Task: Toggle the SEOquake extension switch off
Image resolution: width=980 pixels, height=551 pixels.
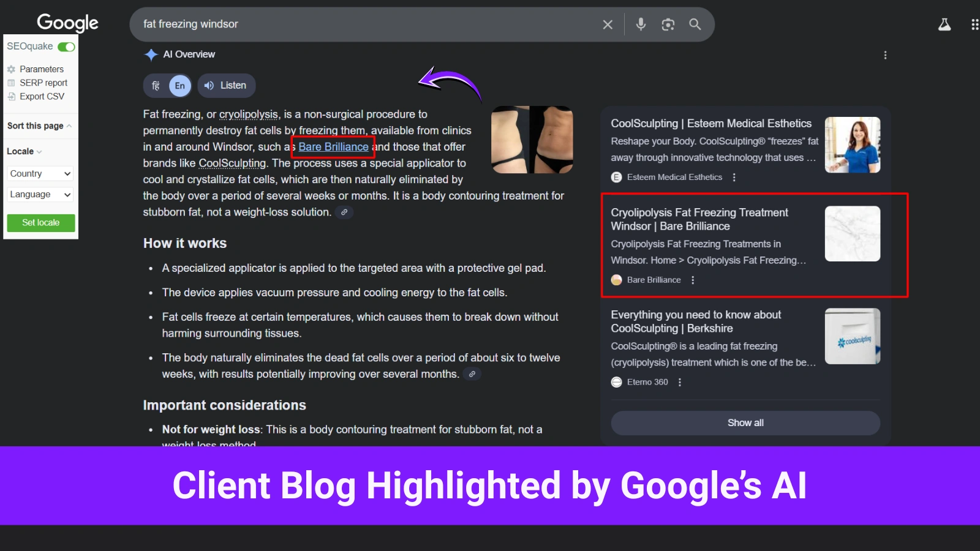Action: point(67,47)
